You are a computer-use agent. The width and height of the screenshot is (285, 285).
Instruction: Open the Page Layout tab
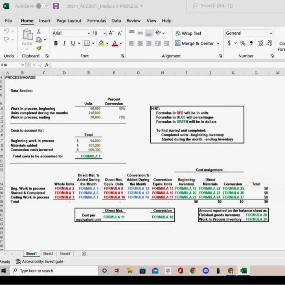69,21
